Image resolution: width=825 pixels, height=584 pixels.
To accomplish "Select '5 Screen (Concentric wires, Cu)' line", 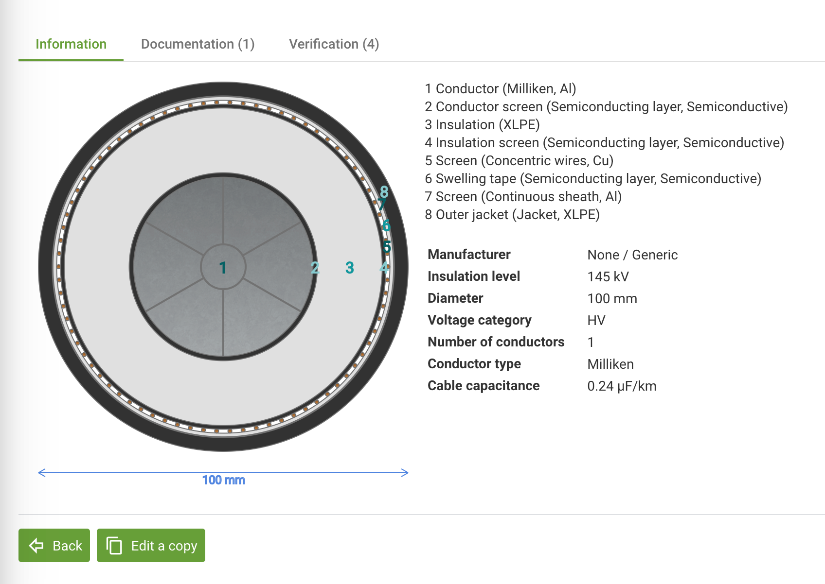I will click(x=519, y=160).
